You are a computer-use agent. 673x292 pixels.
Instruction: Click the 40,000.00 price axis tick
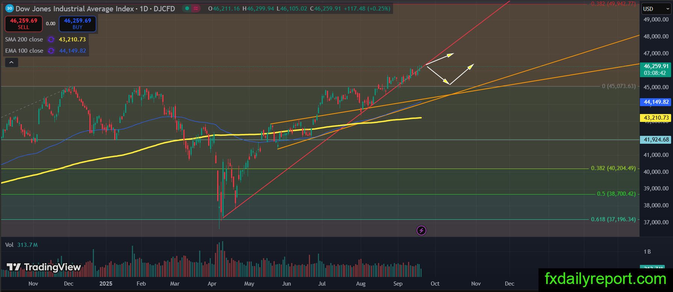pyautogui.click(x=656, y=172)
